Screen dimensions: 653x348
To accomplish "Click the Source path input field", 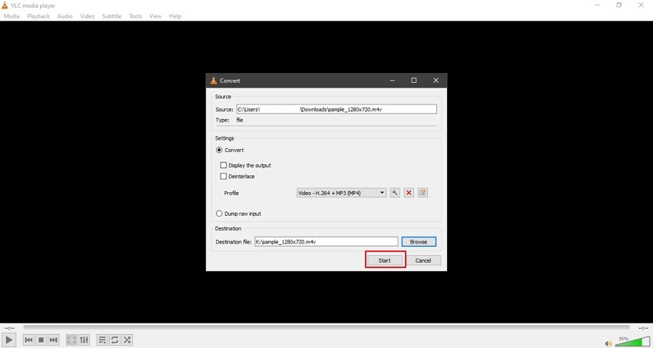I will [336, 109].
